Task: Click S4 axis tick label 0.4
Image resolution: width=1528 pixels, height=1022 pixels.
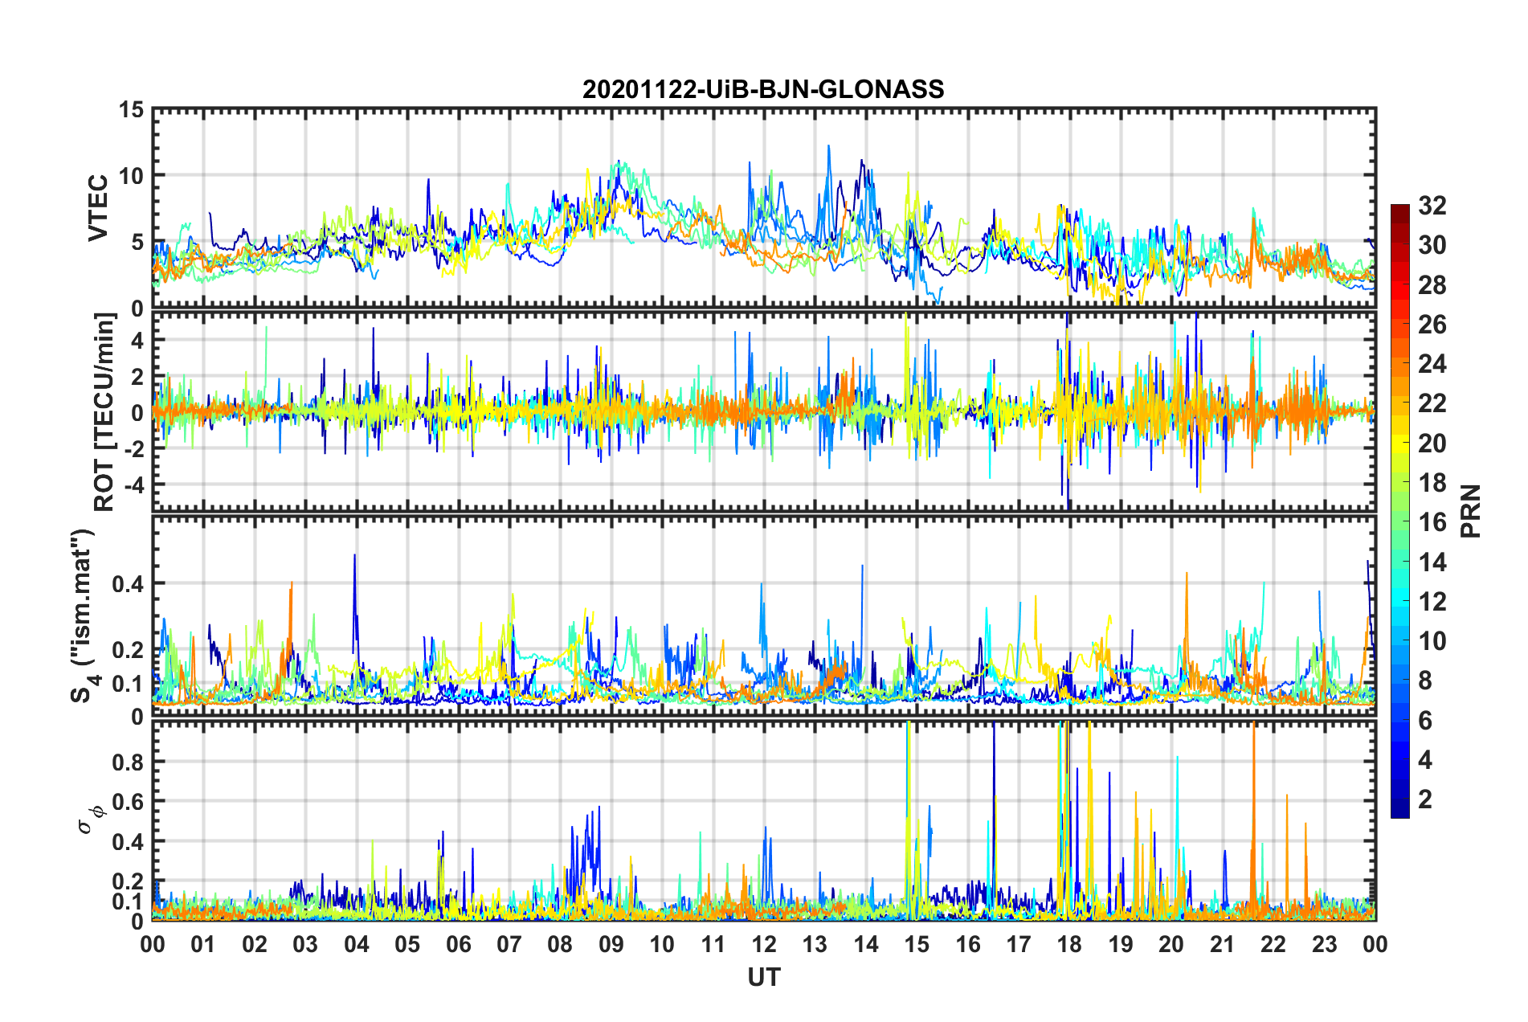Action: [128, 583]
